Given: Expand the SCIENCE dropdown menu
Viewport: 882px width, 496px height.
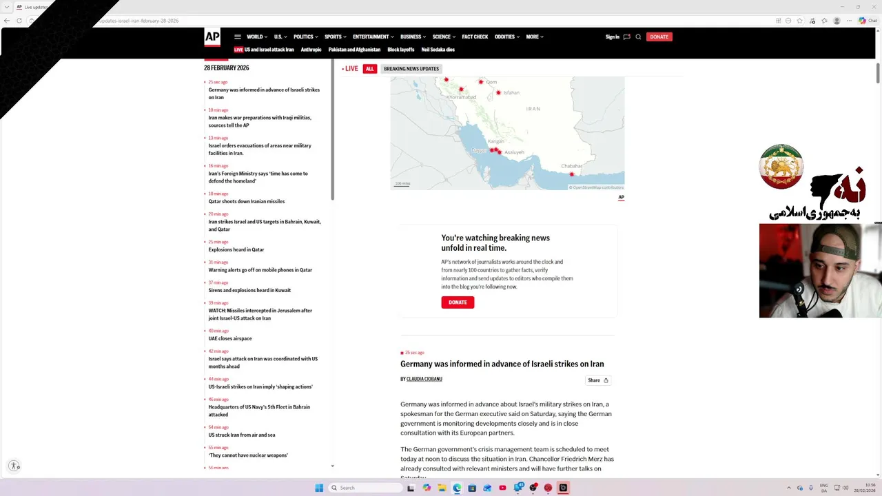Looking at the screenshot, I should 444,37.
